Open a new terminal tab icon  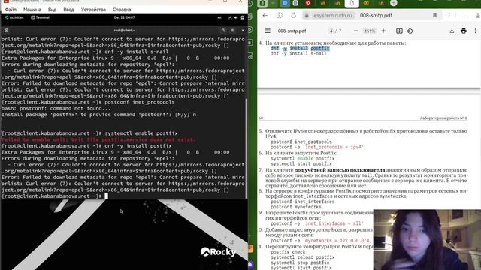(x=7, y=30)
